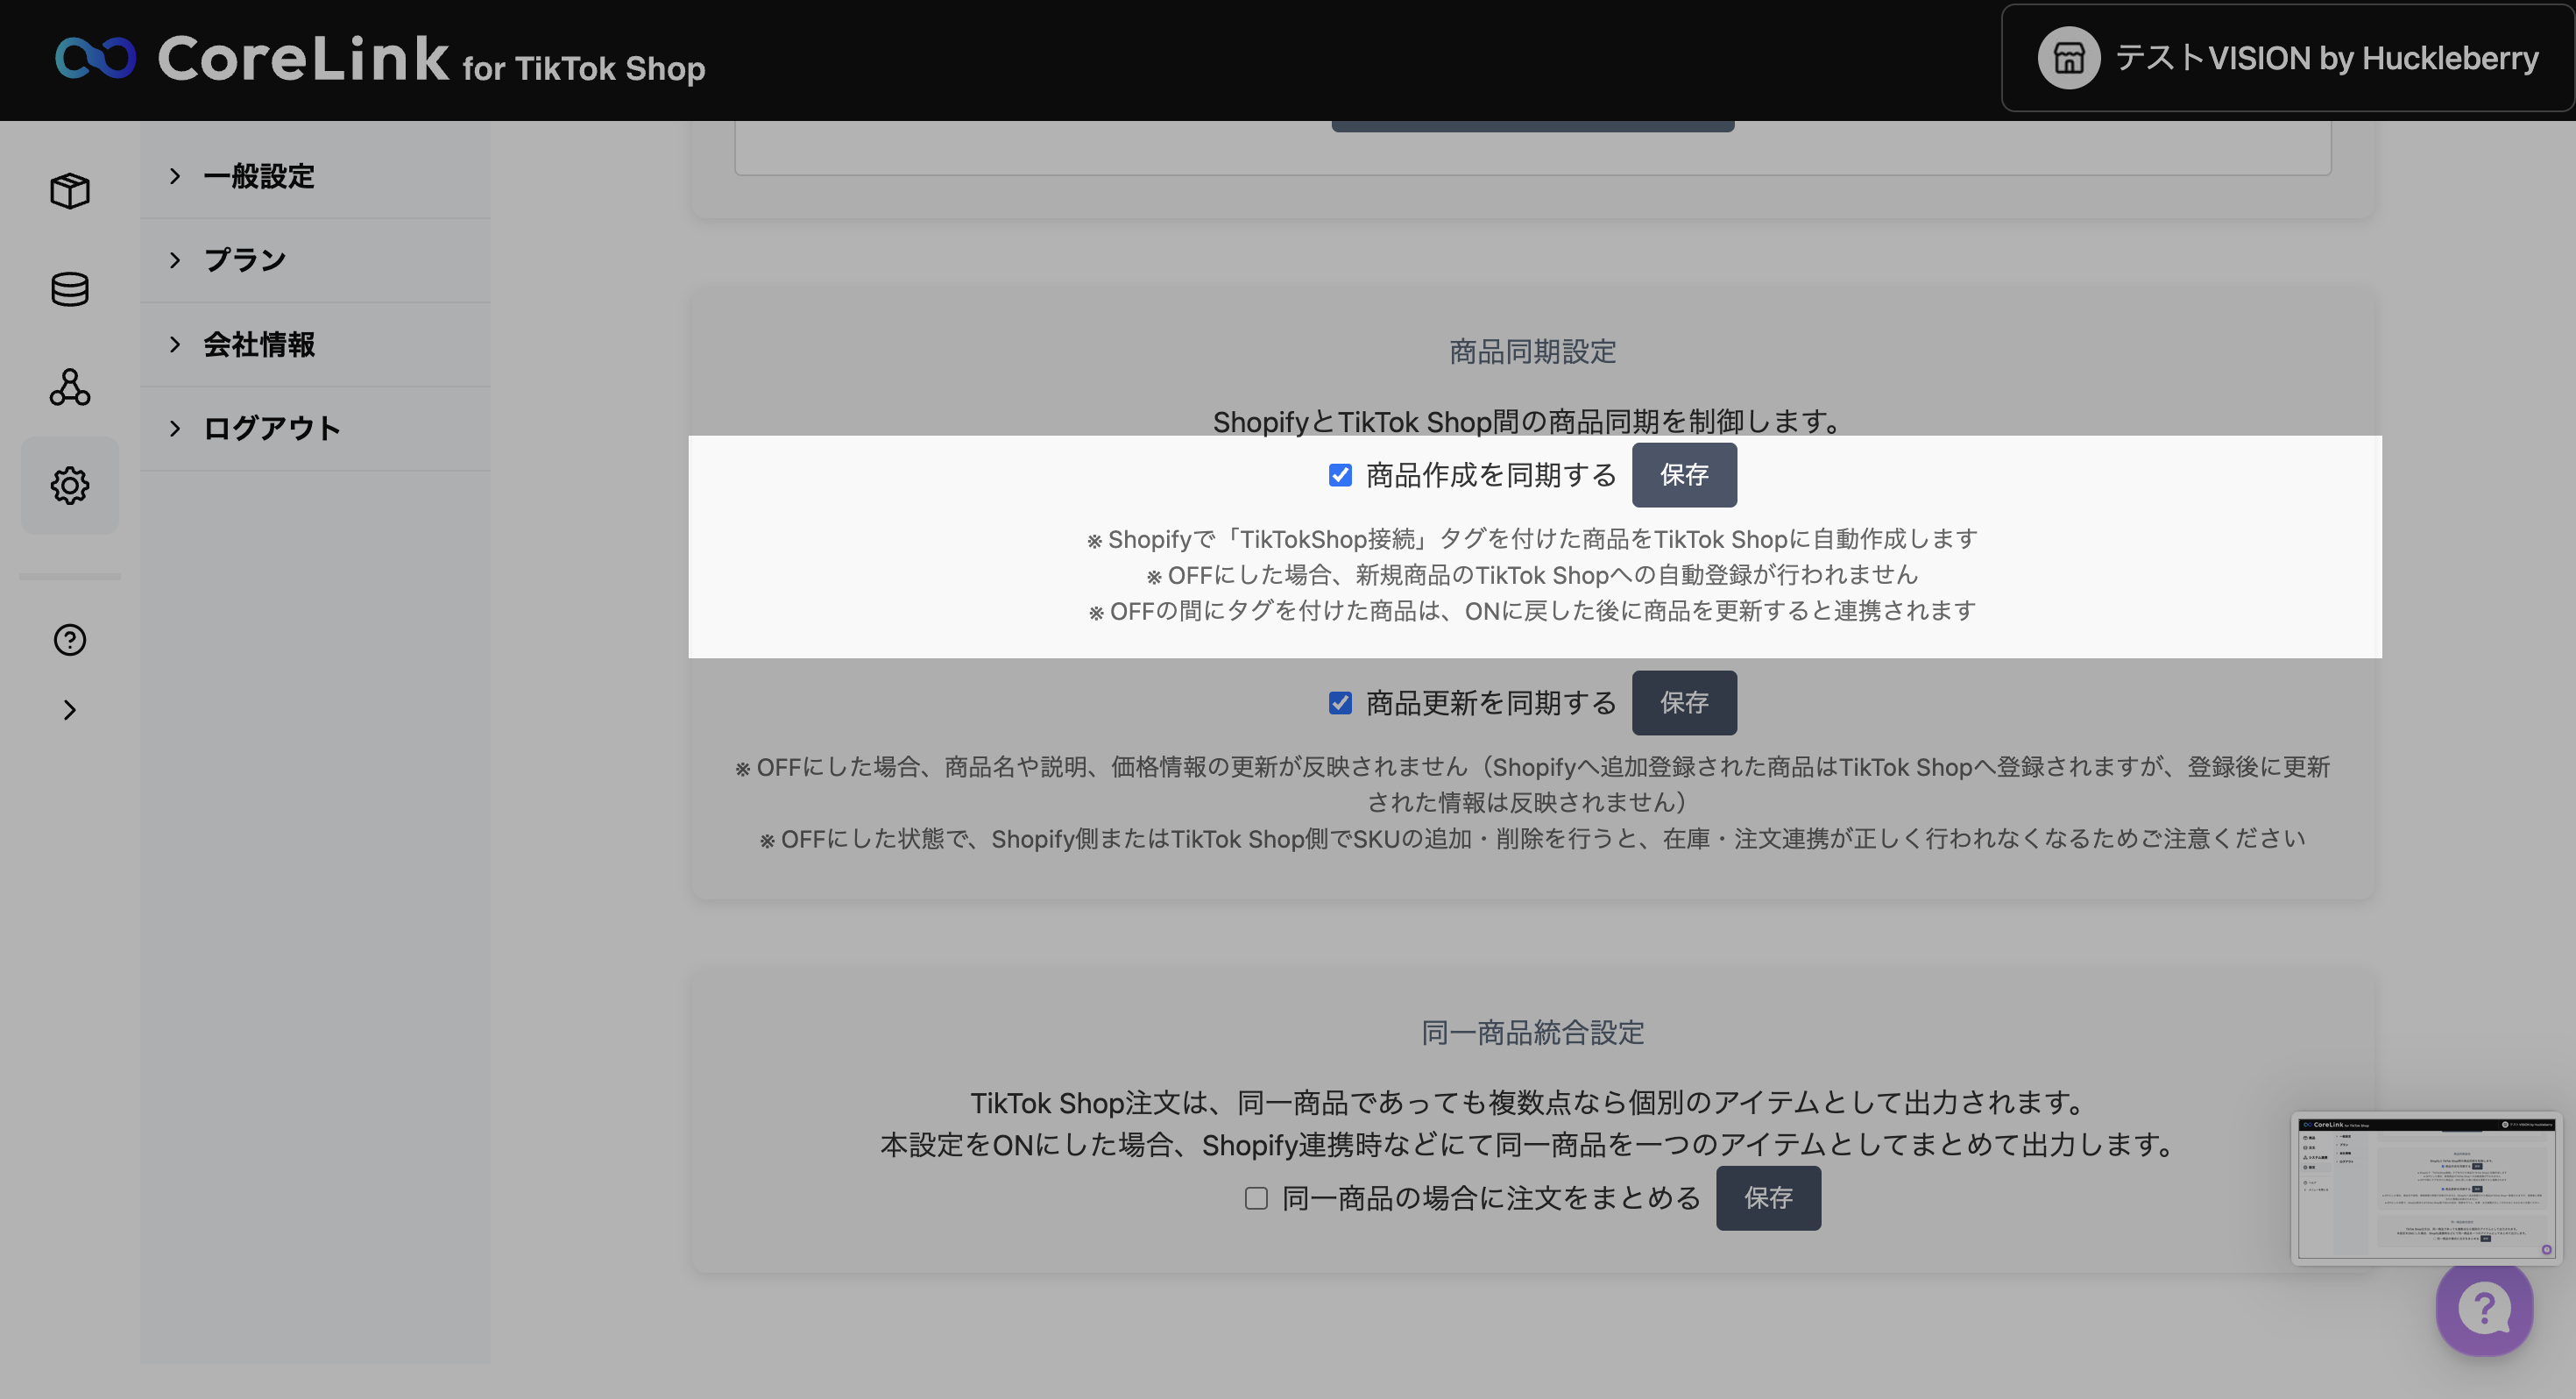The image size is (2576, 1399).
Task: Expand the プラン chevron
Action: click(x=176, y=260)
